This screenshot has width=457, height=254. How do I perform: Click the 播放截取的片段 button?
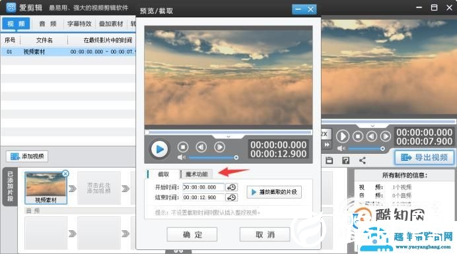274,192
